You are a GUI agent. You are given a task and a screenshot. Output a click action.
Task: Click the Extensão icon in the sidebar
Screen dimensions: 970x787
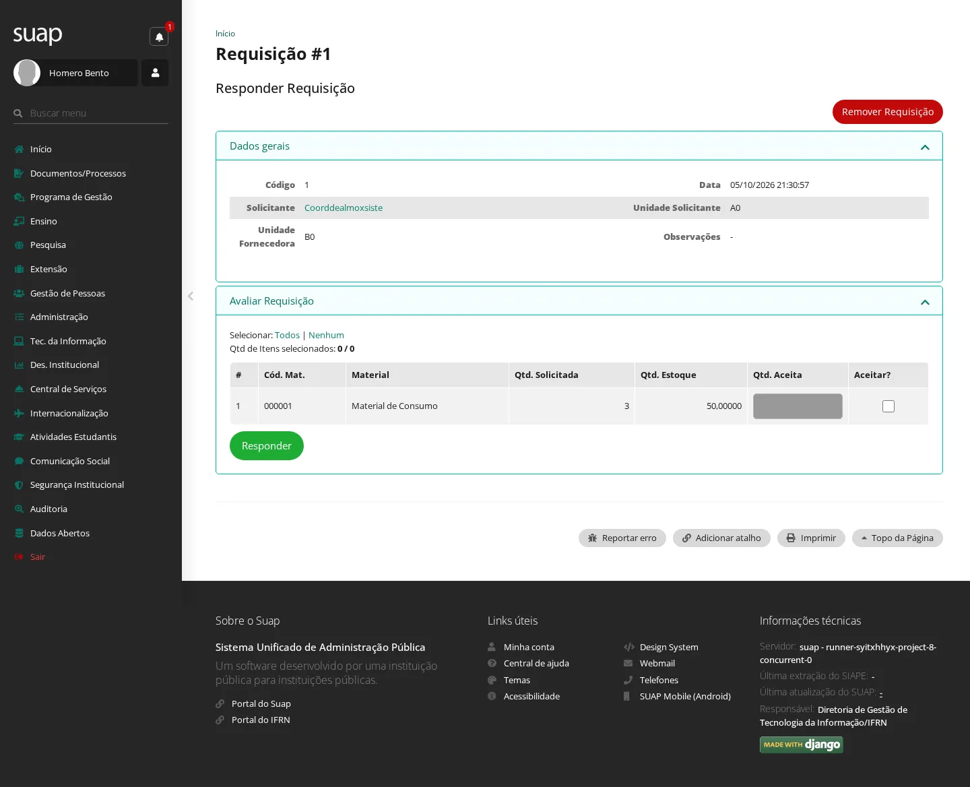[19, 269]
